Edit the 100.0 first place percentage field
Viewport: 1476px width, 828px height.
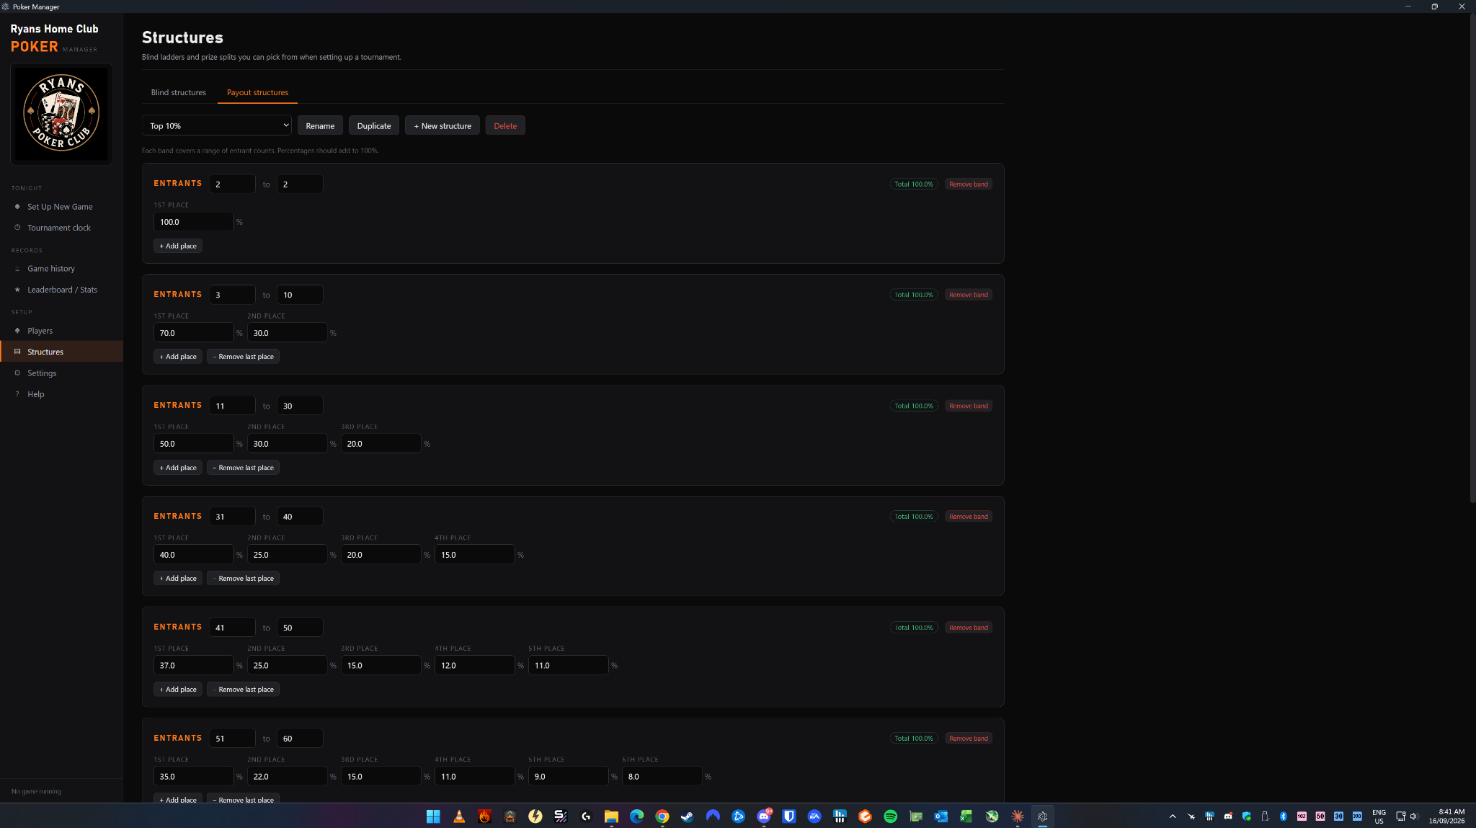(193, 222)
